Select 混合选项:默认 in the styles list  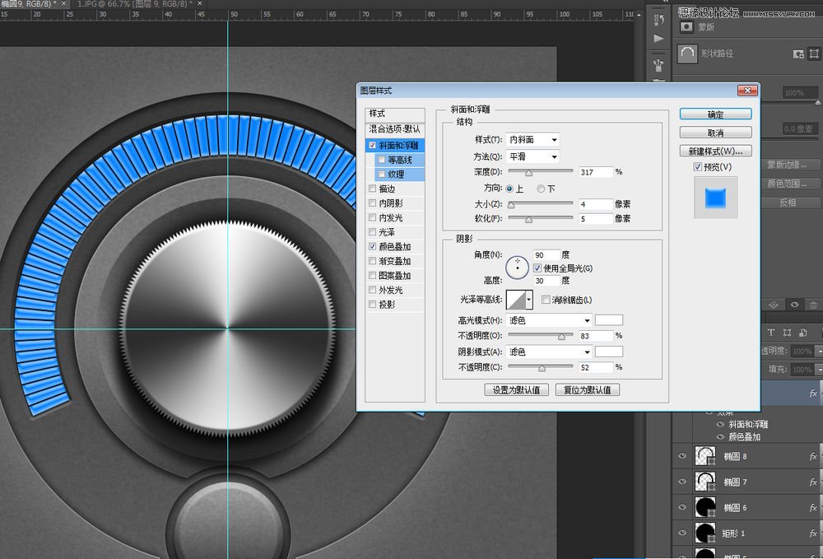(x=395, y=129)
